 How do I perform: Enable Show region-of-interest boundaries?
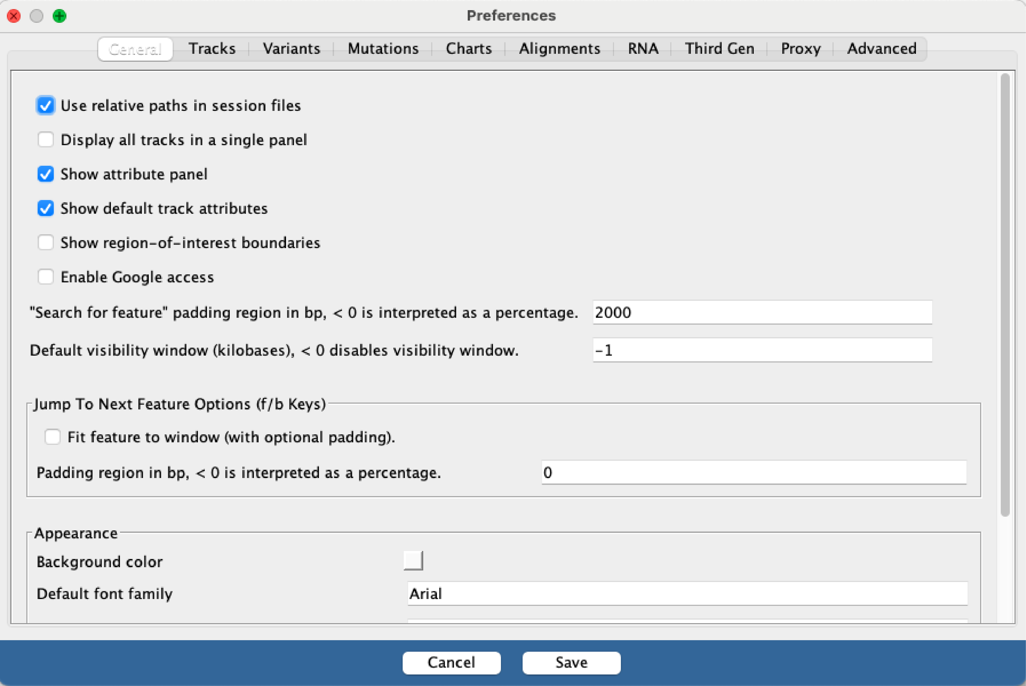click(46, 243)
